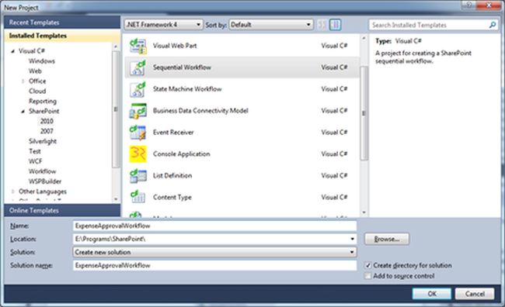Enable Add to source control checkbox

pos(367,276)
